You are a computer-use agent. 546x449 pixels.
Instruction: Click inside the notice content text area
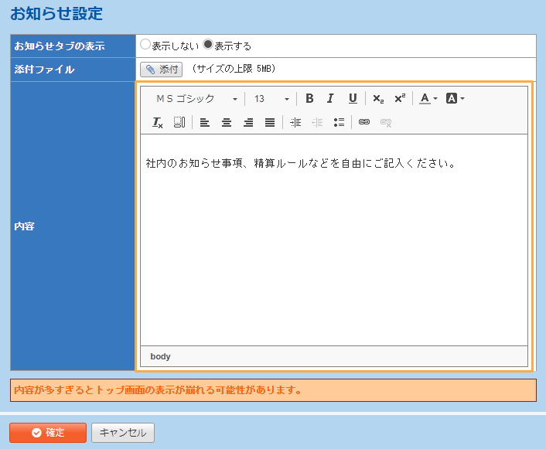tap(333, 247)
